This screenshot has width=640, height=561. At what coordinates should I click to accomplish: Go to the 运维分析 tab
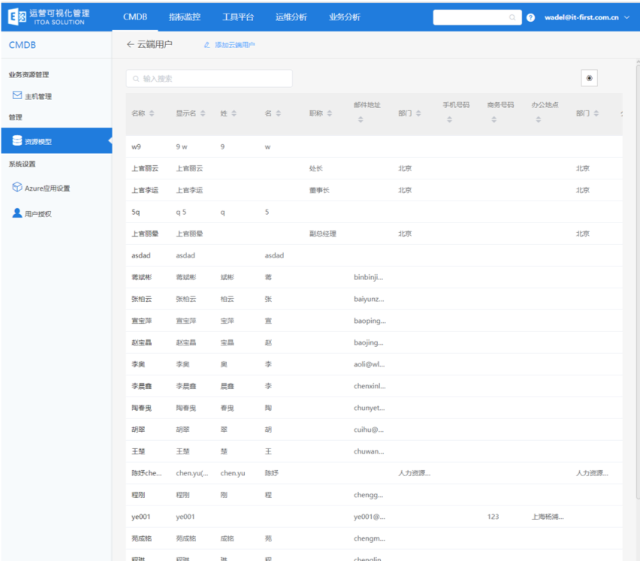tap(291, 17)
